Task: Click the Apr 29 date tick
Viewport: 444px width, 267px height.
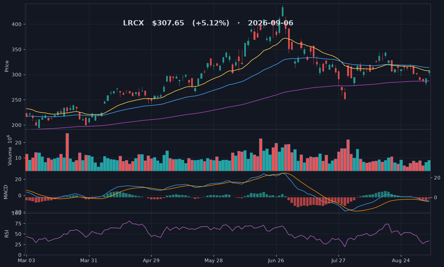Action: pyautogui.click(x=151, y=260)
